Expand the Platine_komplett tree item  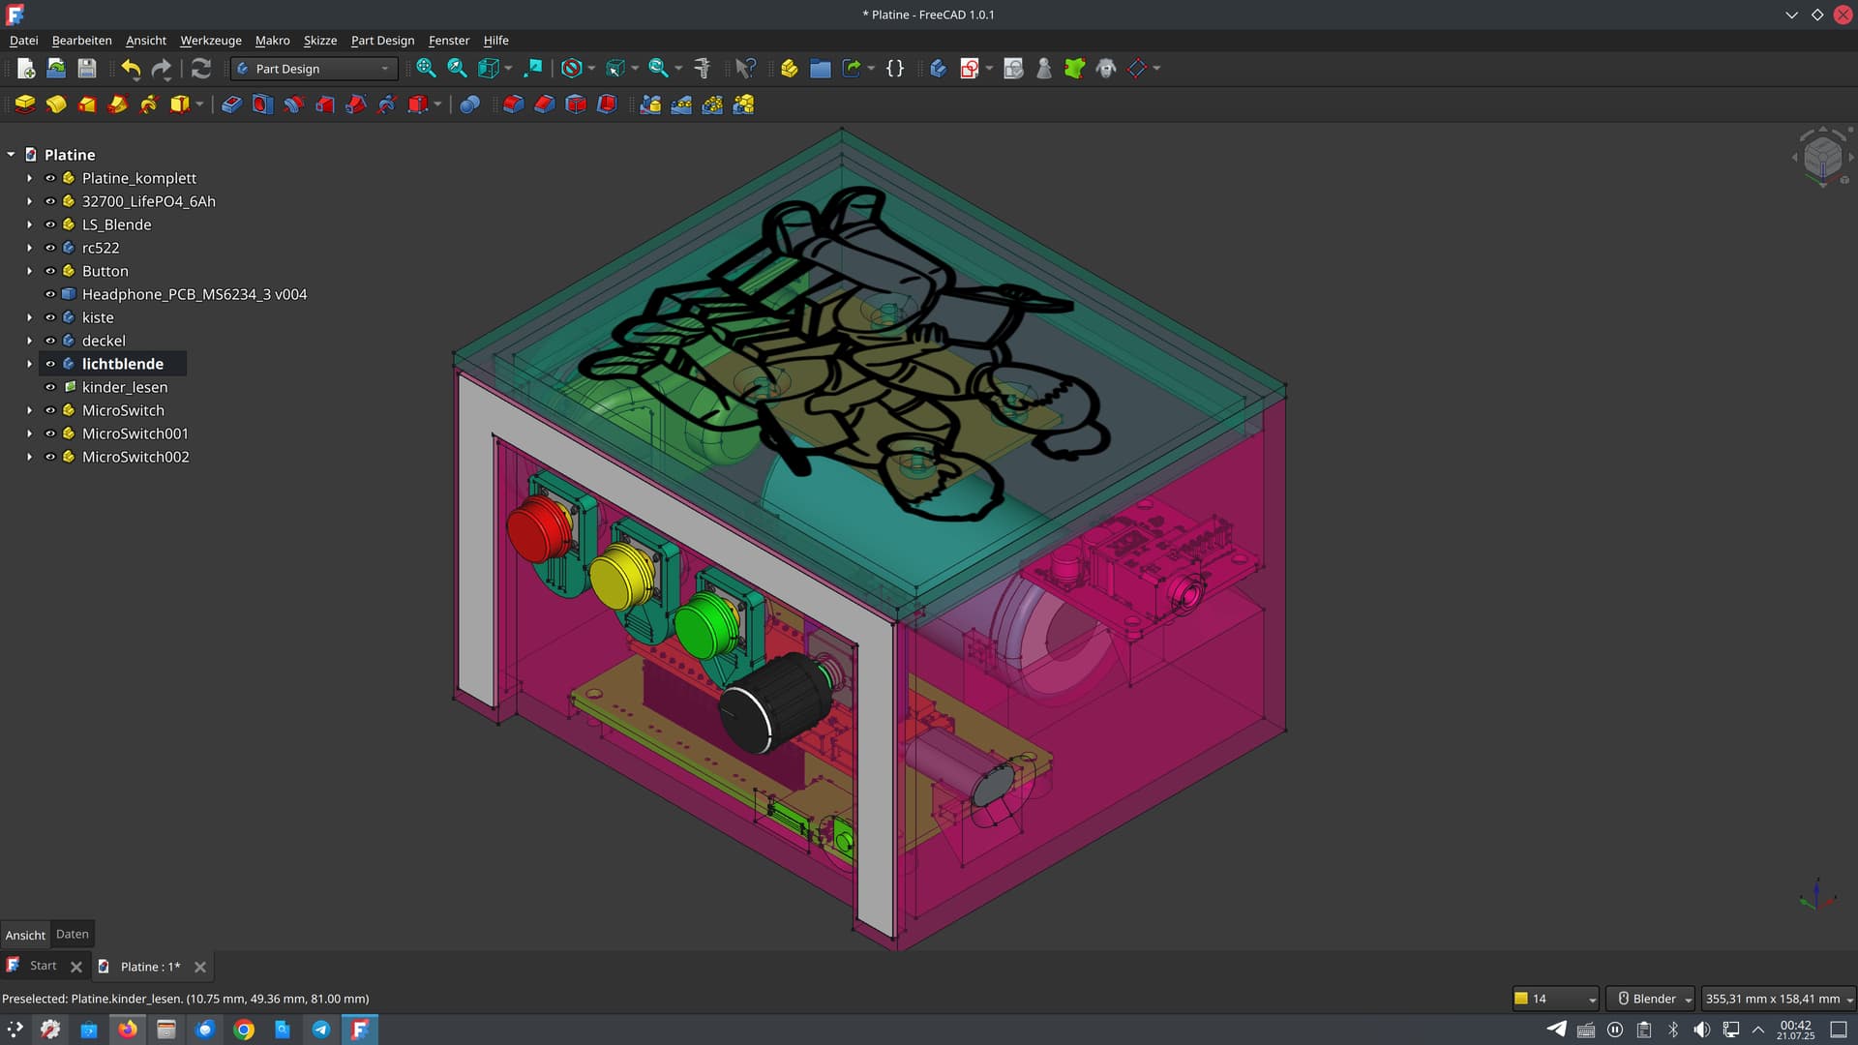coord(29,178)
